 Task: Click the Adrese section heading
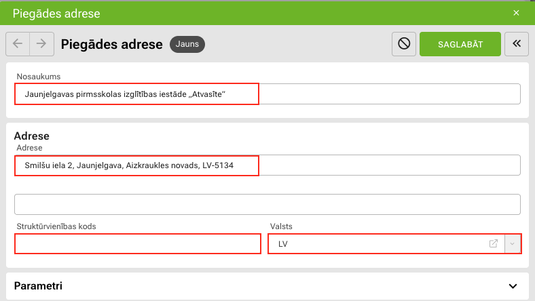[32, 136]
